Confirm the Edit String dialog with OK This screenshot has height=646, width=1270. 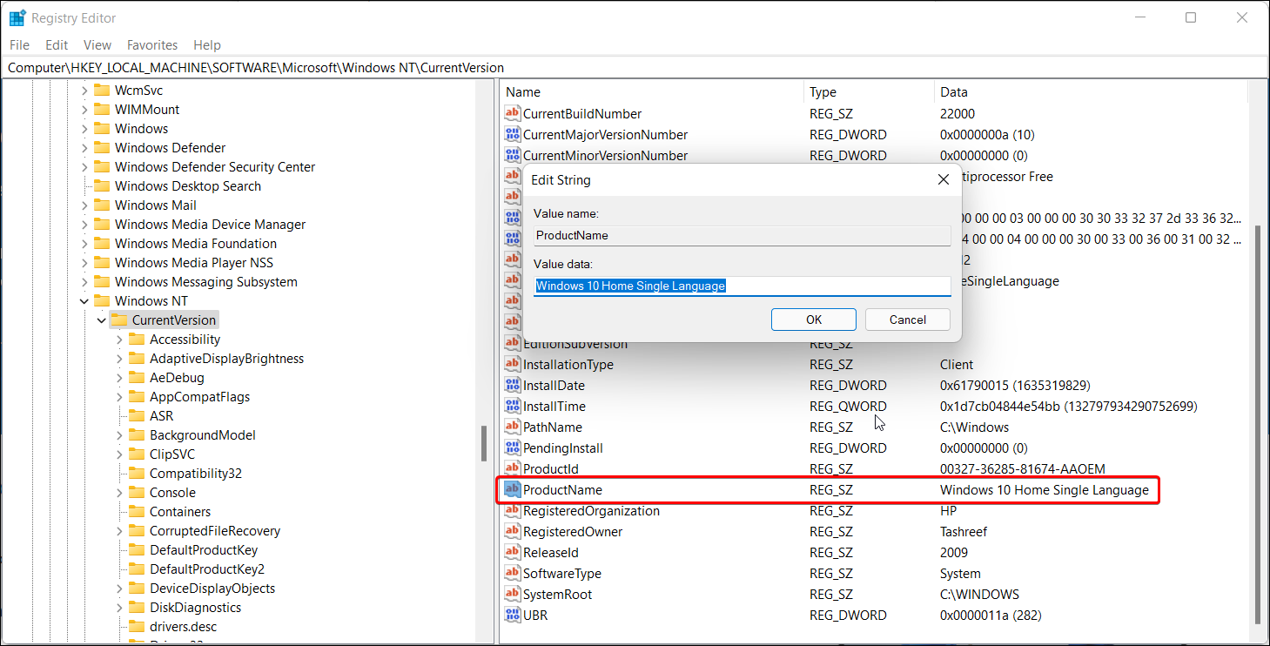point(814,320)
